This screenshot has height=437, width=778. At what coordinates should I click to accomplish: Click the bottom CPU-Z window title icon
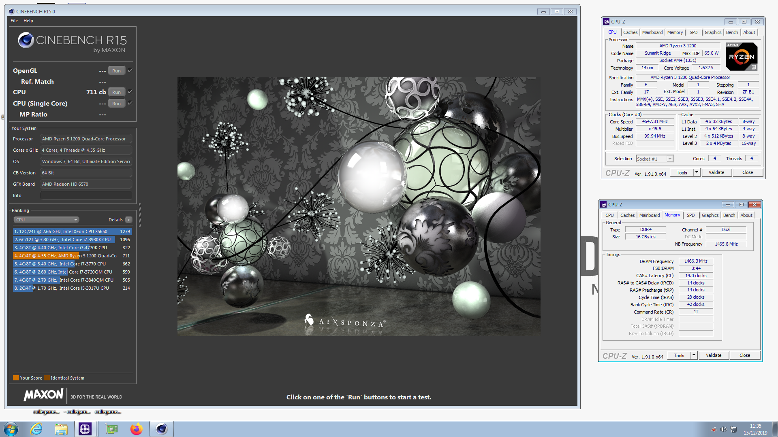603,204
